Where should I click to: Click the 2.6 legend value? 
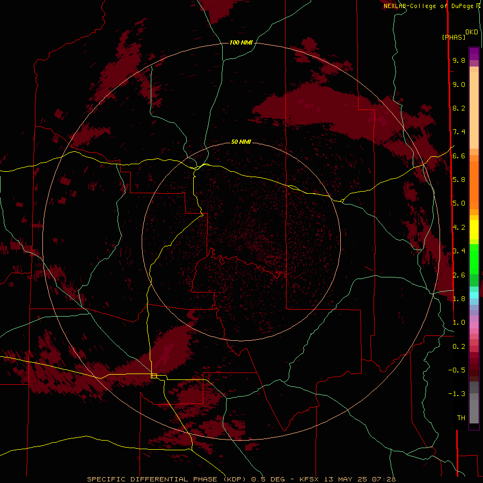(x=459, y=275)
